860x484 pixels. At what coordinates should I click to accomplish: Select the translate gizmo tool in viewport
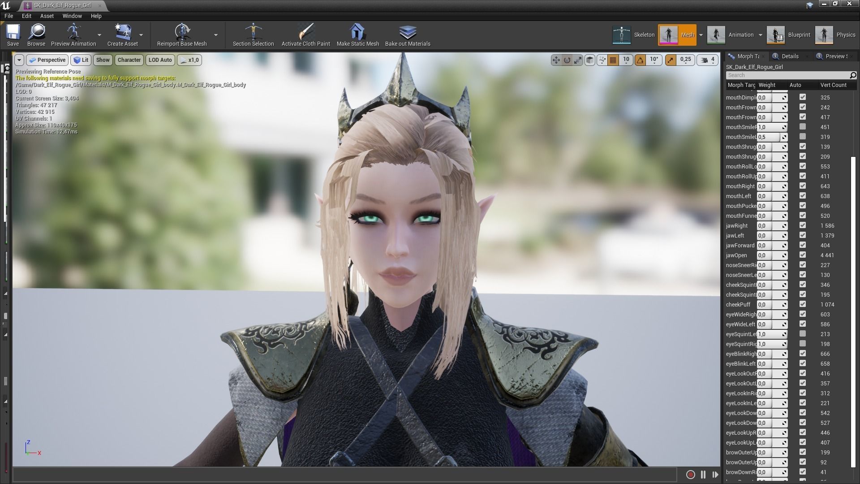556,60
